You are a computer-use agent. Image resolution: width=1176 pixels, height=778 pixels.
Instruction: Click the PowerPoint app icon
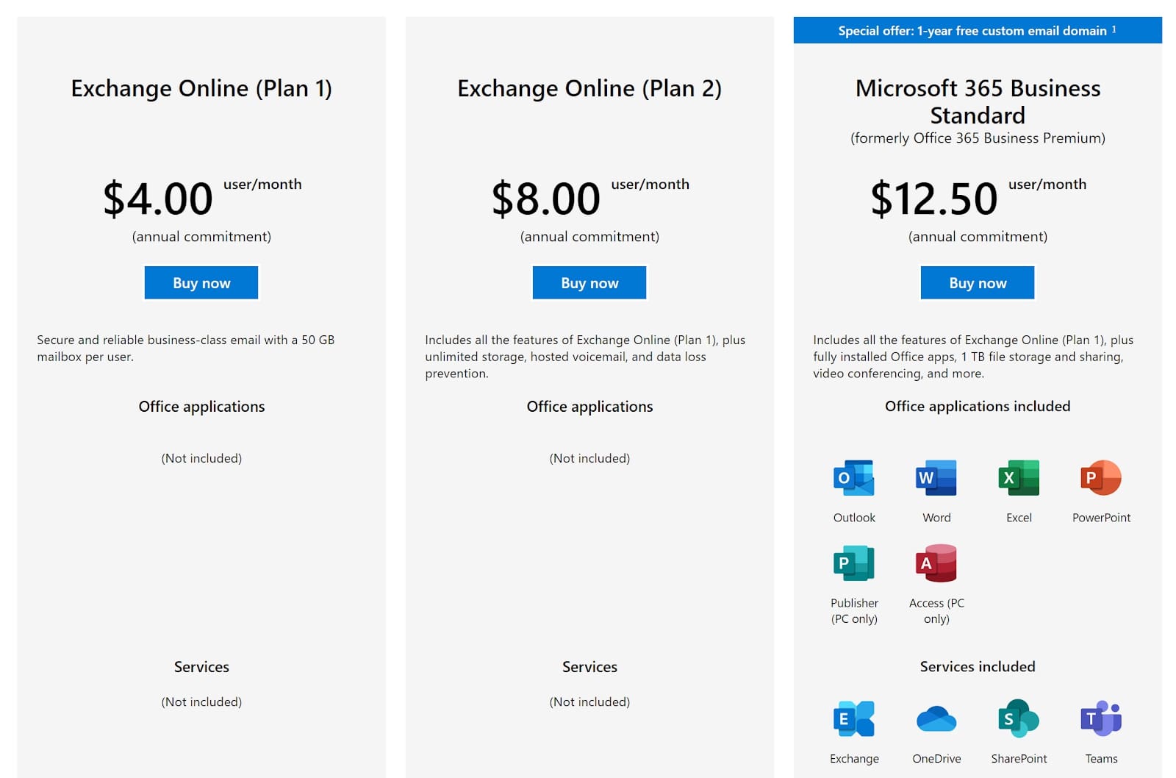(x=1101, y=478)
